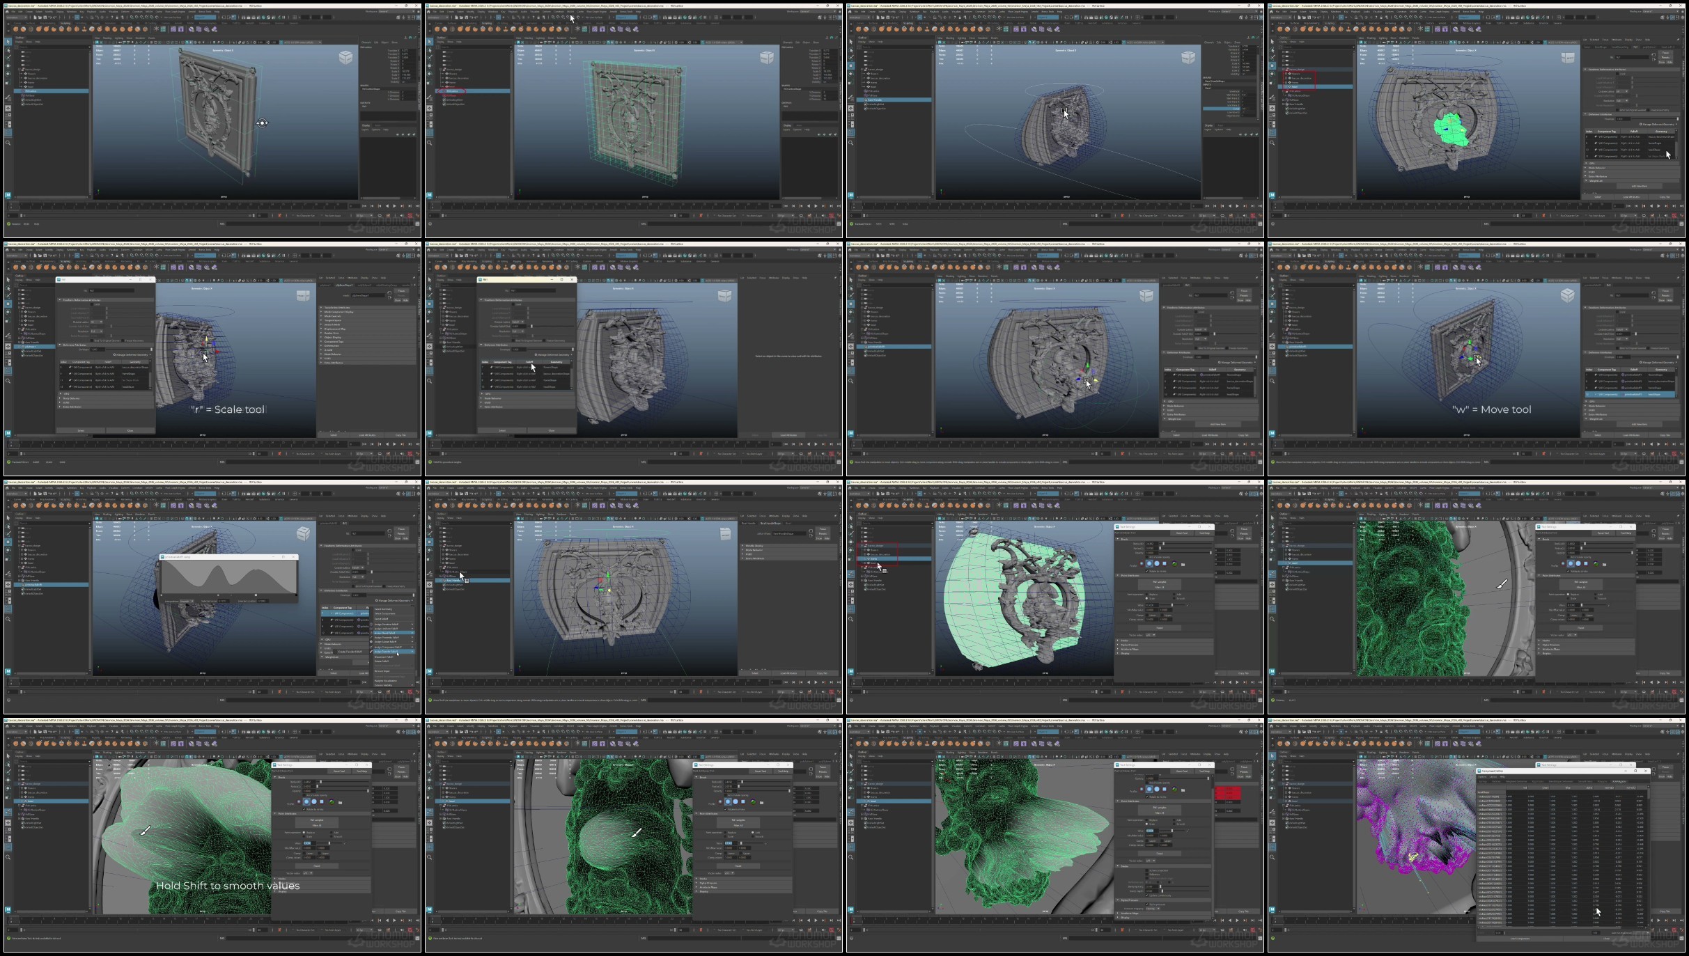Click Close button in window above 'r = Scale tool'

[x=130, y=430]
